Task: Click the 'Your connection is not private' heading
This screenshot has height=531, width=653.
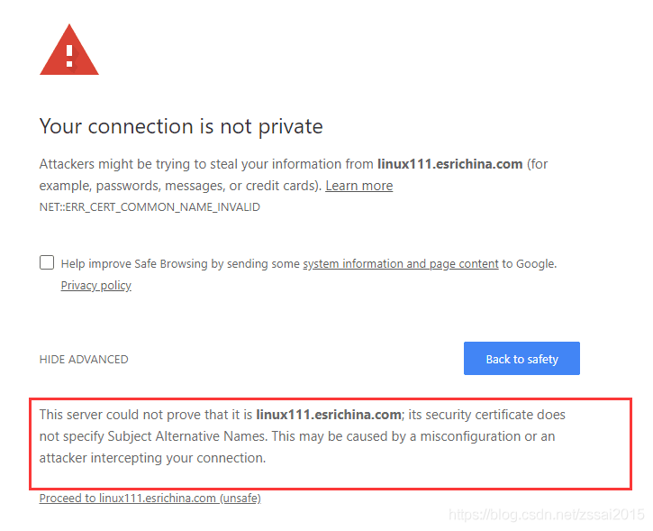Action: click(x=181, y=126)
